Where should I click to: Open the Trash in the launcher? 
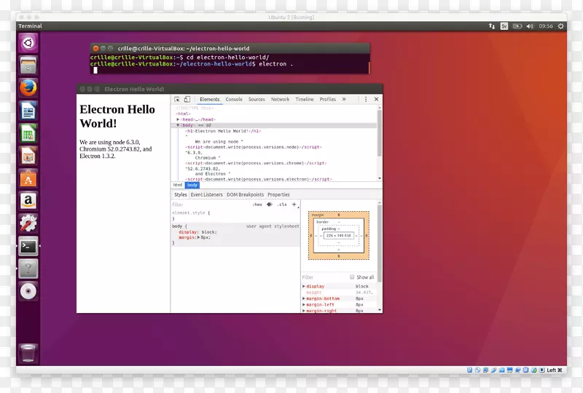(x=28, y=353)
